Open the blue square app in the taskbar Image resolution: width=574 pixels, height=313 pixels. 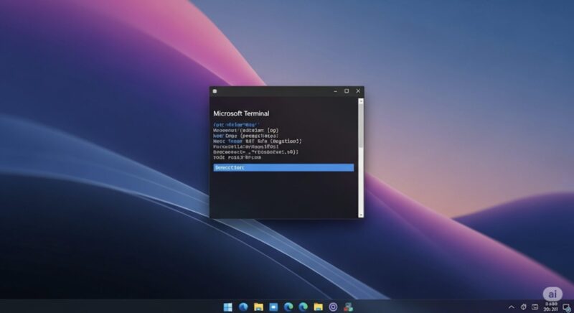click(x=273, y=307)
